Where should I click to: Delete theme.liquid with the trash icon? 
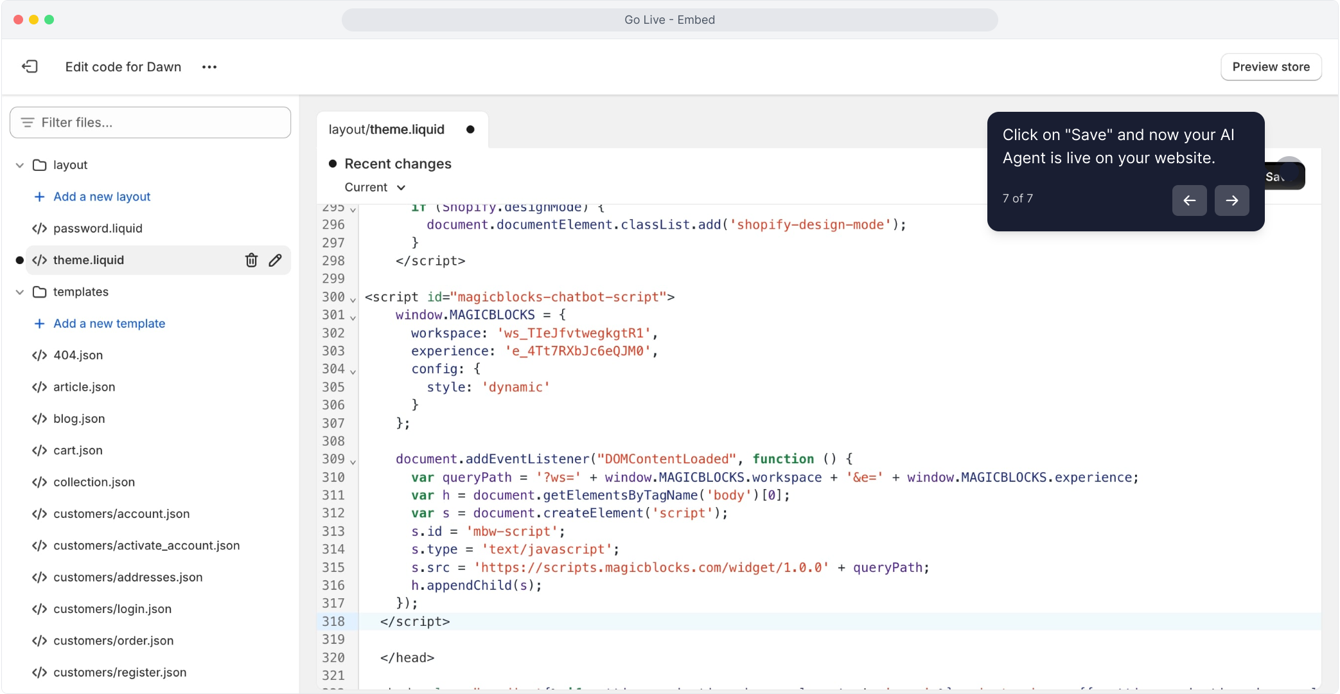[x=251, y=260]
